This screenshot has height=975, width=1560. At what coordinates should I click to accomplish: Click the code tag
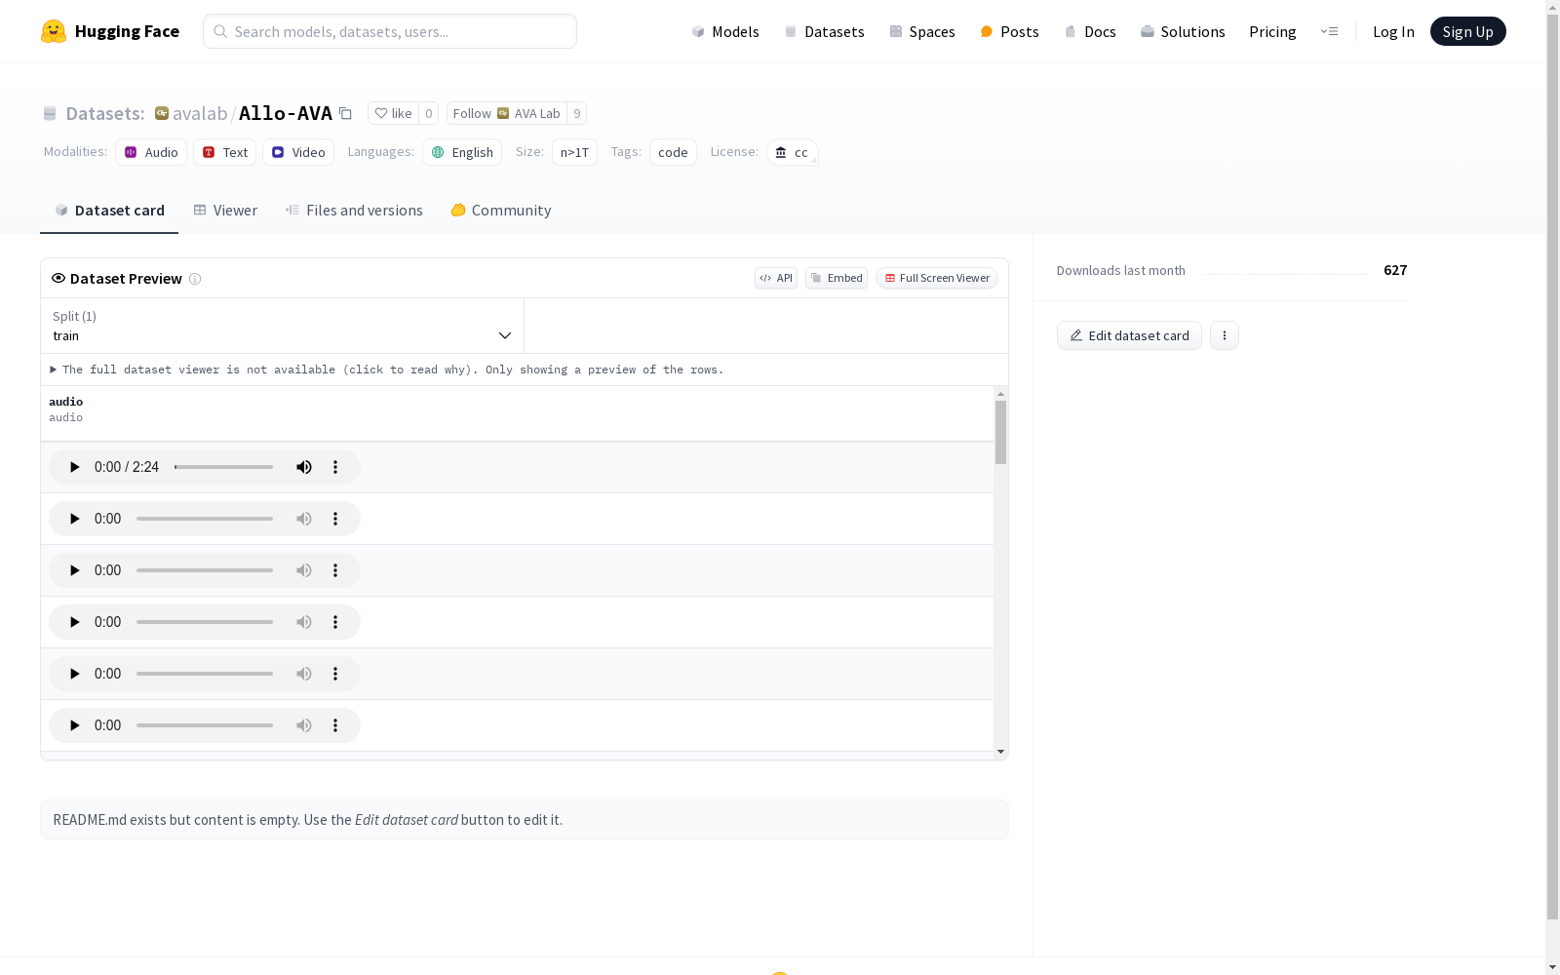point(673,152)
